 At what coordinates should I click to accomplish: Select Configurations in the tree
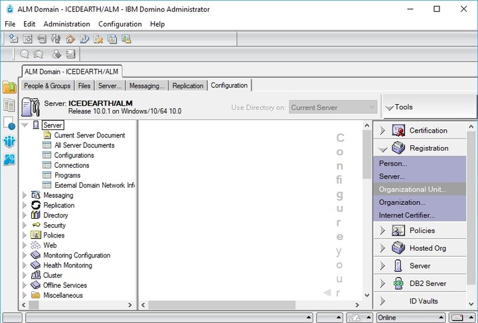(74, 155)
